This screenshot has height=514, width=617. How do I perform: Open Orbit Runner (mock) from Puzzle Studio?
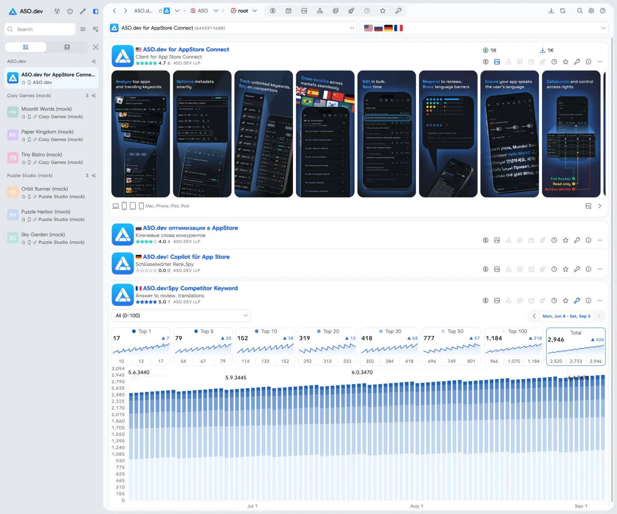click(x=51, y=192)
